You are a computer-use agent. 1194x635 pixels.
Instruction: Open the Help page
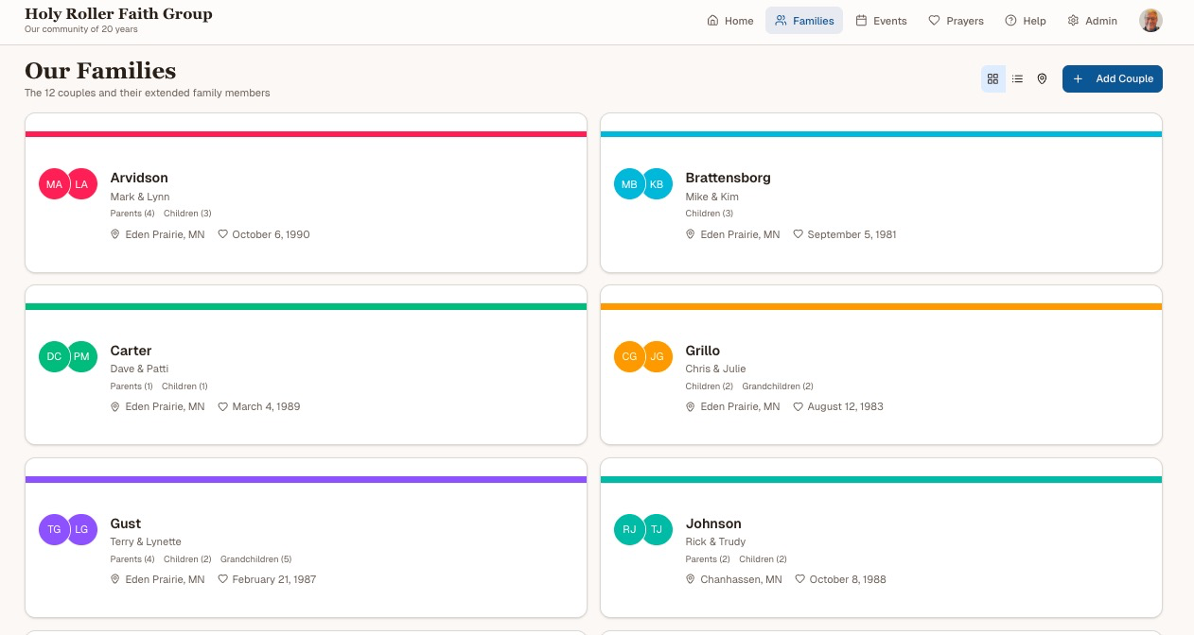(x=1026, y=21)
